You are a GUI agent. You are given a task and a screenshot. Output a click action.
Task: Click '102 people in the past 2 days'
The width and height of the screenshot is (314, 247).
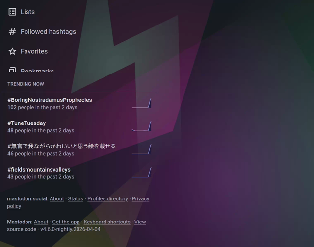[42, 107]
